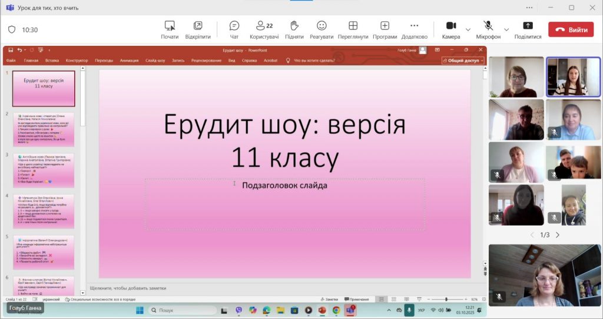Click the Windows Start button in taskbar
This screenshot has height=319, width=603.
tap(141, 310)
